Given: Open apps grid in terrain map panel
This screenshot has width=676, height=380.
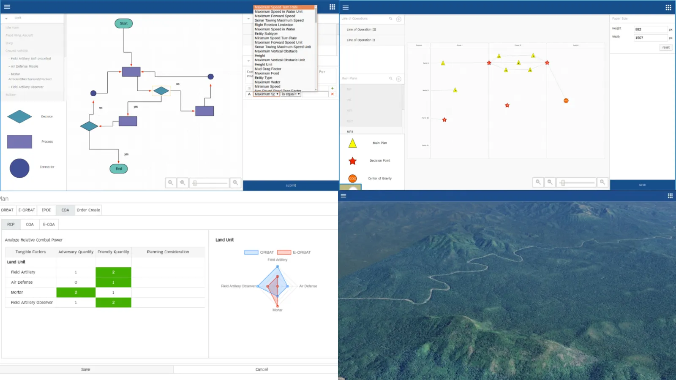Looking at the screenshot, I should (x=670, y=195).
